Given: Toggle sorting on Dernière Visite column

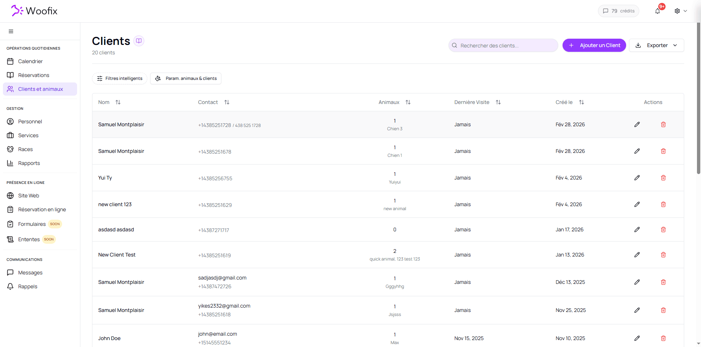Looking at the screenshot, I should 498,102.
